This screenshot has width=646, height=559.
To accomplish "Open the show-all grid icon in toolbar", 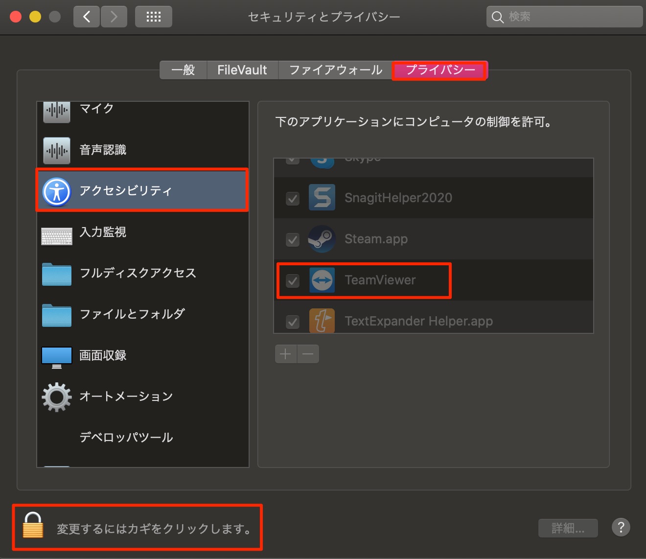I will (154, 17).
